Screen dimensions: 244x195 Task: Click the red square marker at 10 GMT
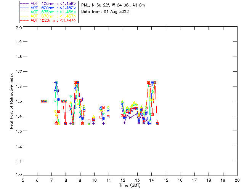[94, 120]
